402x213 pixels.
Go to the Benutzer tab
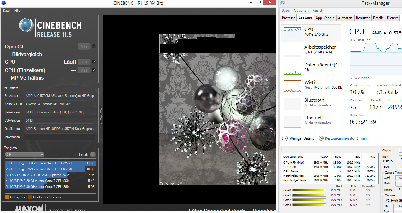[363, 18]
